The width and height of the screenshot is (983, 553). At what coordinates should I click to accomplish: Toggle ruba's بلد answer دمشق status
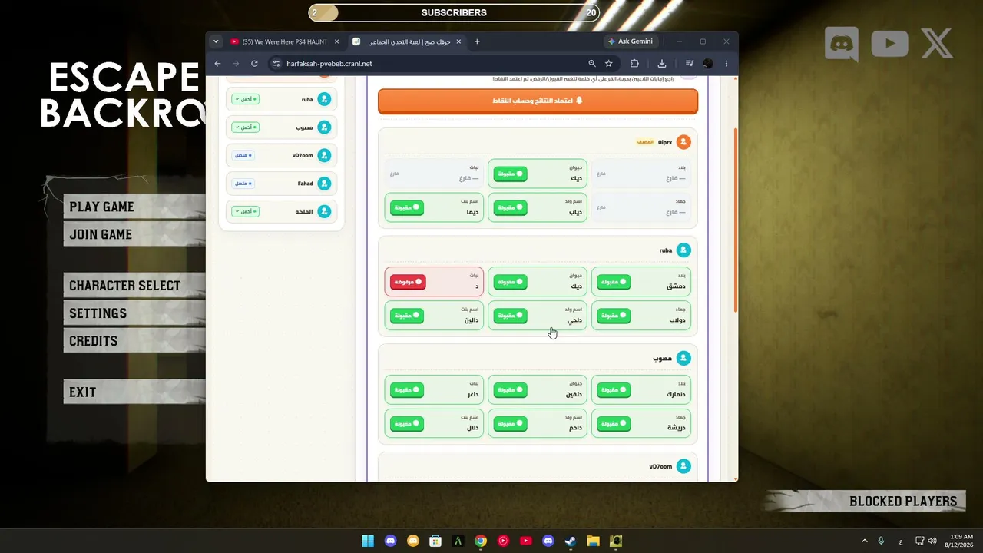(x=614, y=282)
